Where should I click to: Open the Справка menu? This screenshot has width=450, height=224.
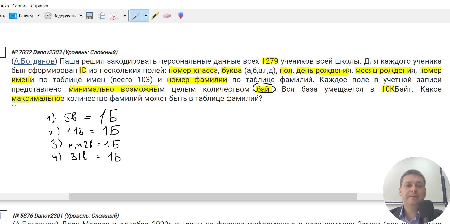pyautogui.click(x=39, y=6)
